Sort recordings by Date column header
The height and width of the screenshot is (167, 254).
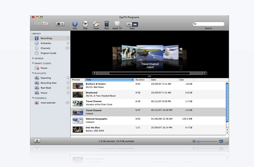(x=164, y=80)
